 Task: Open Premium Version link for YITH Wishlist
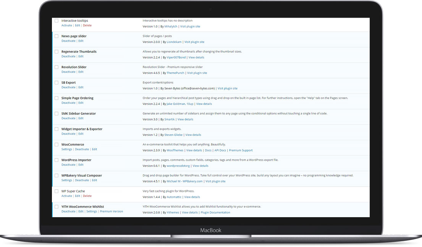click(x=111, y=211)
